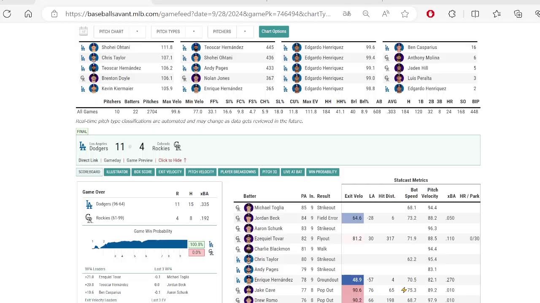540x303 pixels.
Task: Toggle the split screen icon
Action: 475,14
